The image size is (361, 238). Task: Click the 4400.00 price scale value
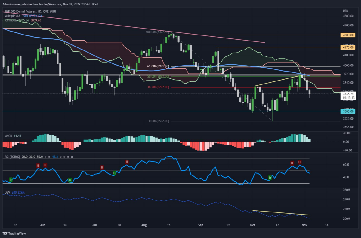point(349,26)
